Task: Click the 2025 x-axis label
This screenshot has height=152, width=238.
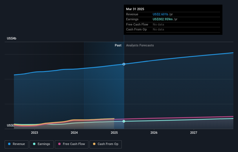Action: click(x=114, y=133)
